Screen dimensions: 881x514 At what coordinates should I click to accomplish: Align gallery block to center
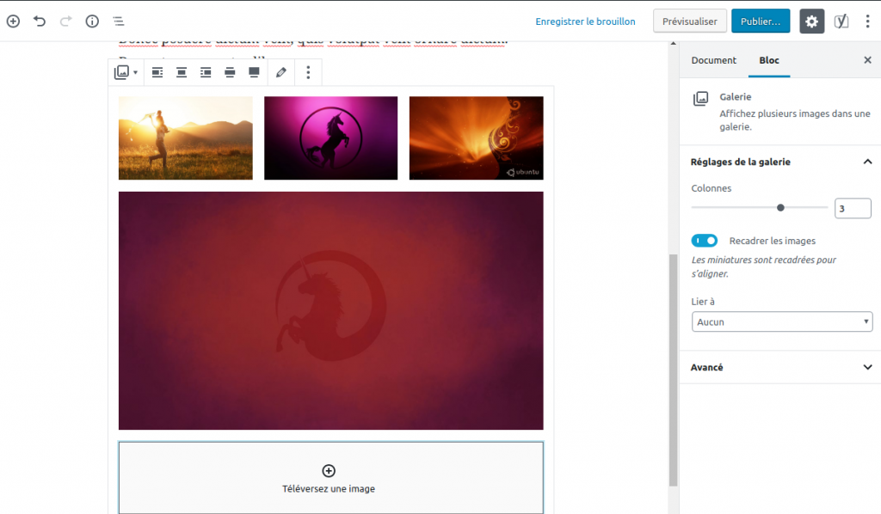(x=182, y=72)
